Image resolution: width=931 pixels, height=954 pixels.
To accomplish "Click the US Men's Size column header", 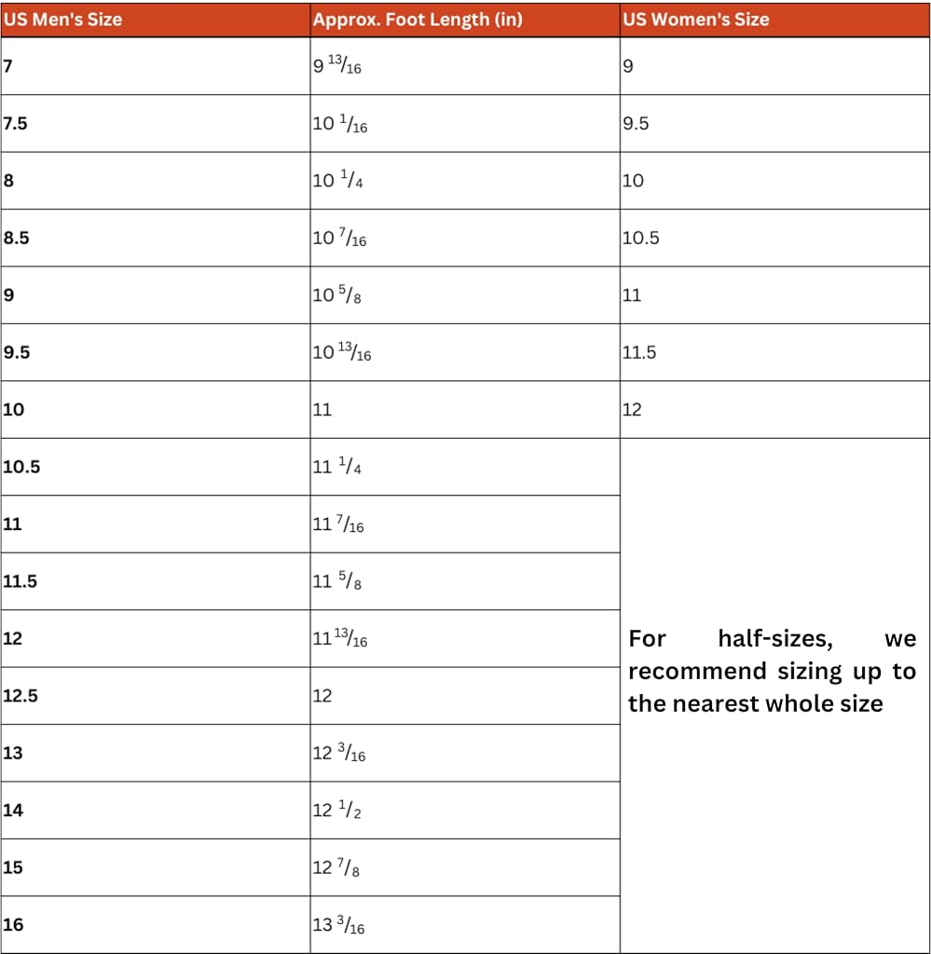I will [155, 20].
